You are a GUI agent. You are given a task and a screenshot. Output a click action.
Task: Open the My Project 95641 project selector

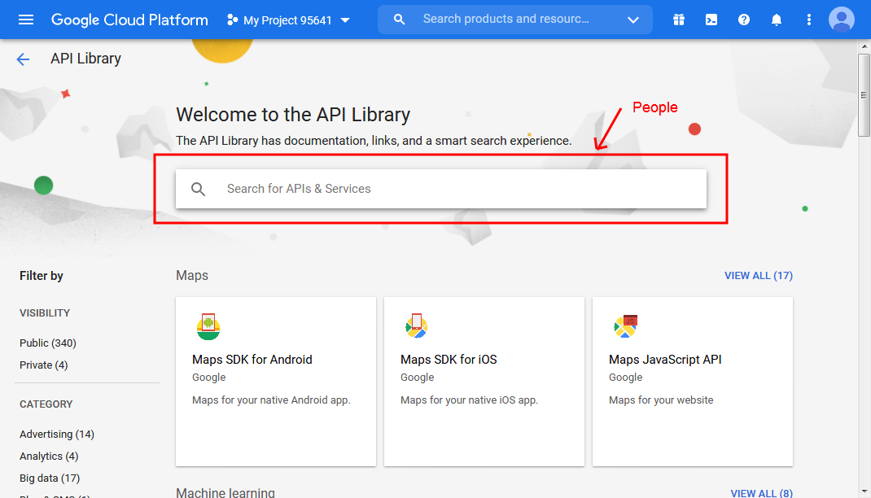coord(289,20)
